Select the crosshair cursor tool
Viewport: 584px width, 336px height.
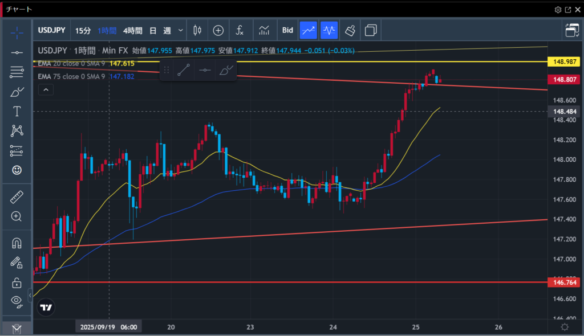17,31
